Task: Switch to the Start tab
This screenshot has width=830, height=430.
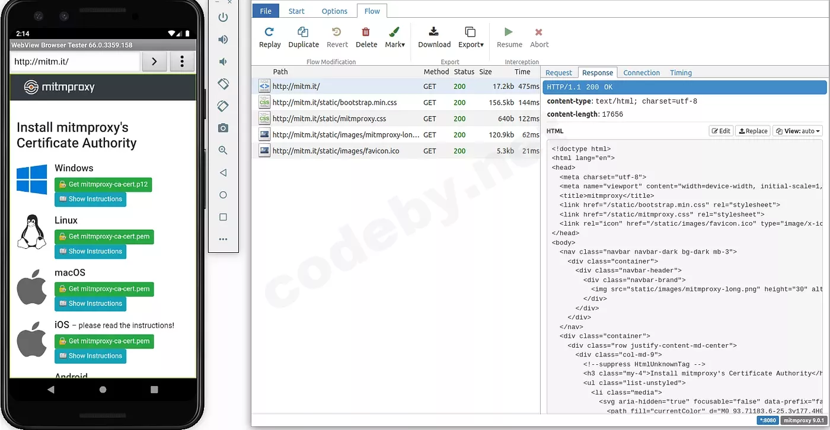Action: pos(296,11)
